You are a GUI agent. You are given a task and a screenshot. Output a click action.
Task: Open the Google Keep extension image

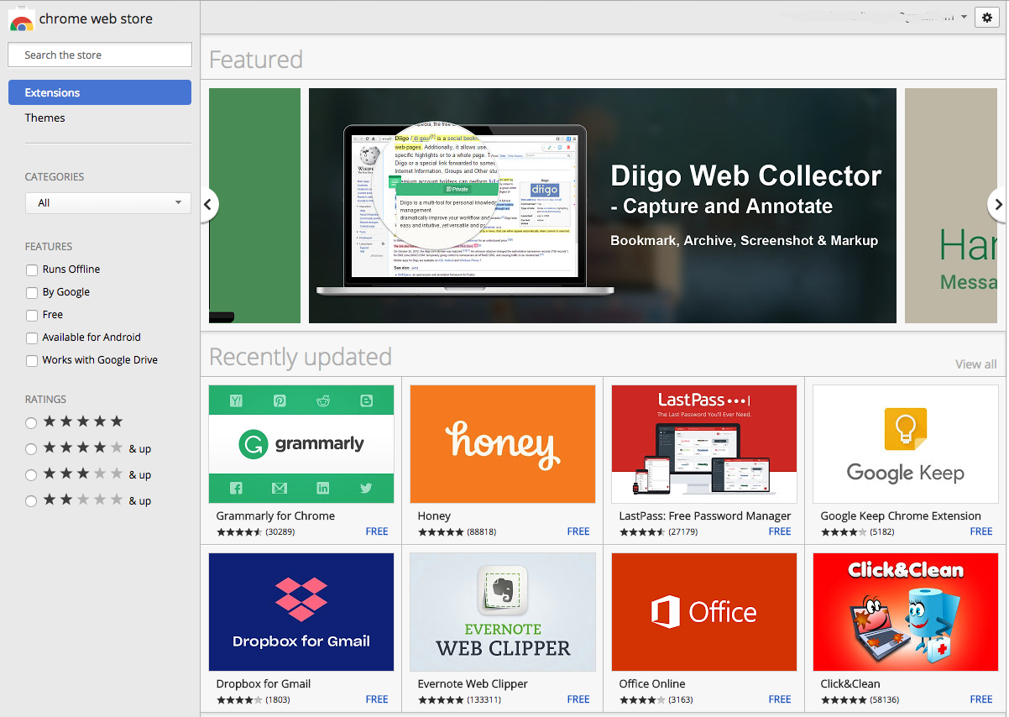click(906, 444)
